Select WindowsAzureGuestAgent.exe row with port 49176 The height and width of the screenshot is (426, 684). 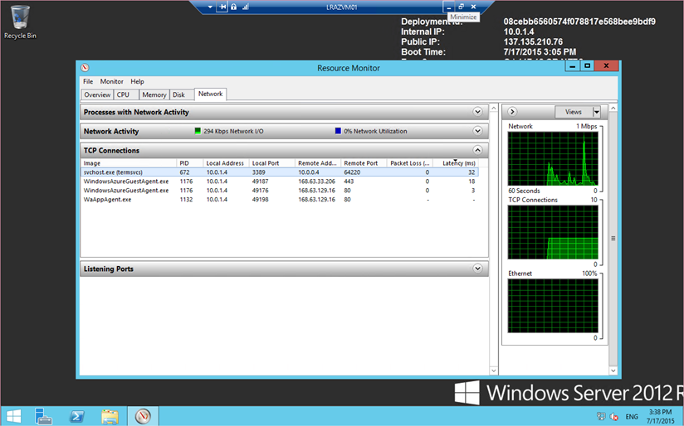(x=280, y=191)
